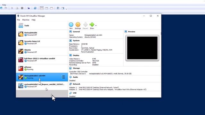Click the USB section icon

coord(70,93)
